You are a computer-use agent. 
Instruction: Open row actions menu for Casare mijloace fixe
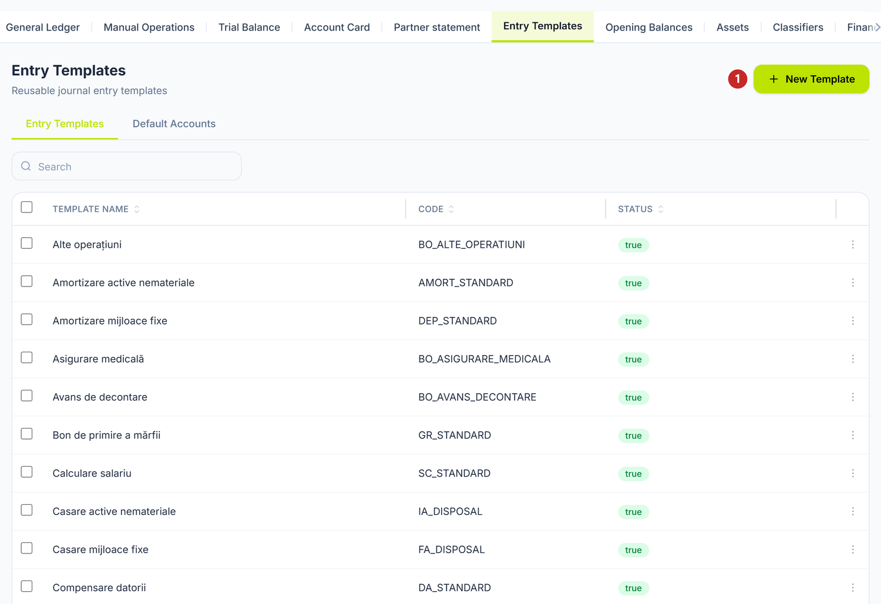[x=853, y=549]
